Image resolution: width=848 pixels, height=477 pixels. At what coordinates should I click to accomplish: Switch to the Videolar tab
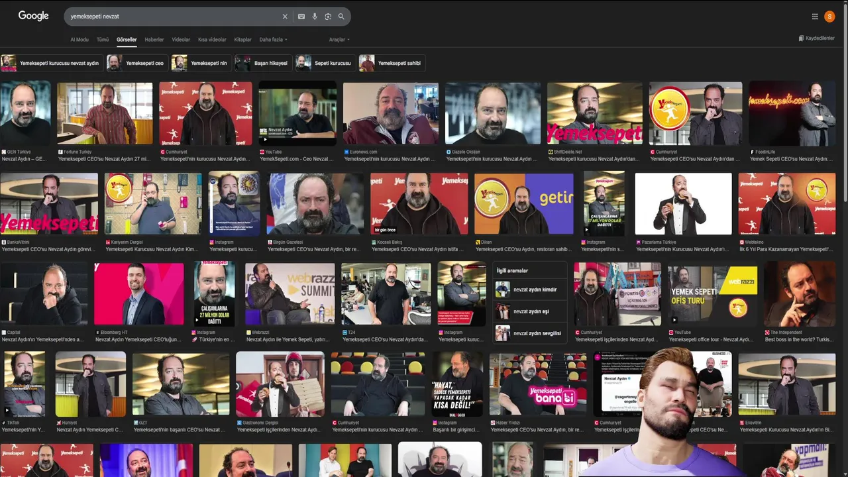[x=181, y=40]
